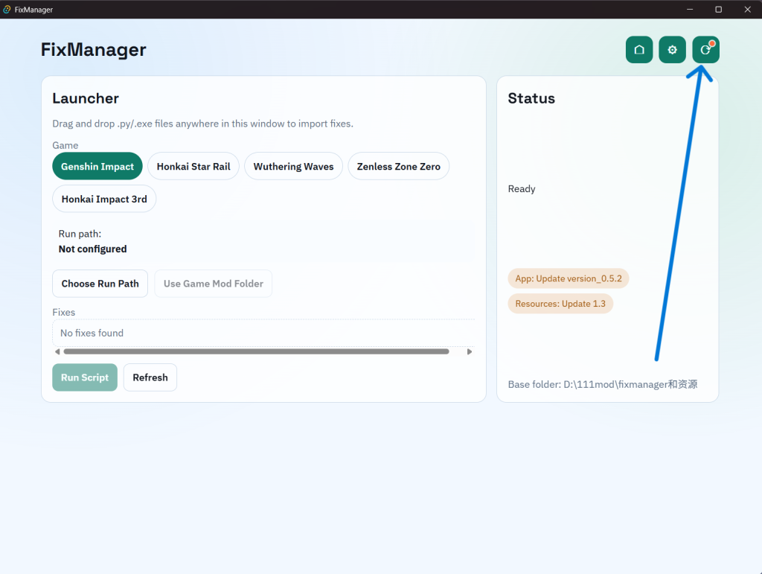Maximize the FixManager window
The image size is (762, 574).
(718, 9)
